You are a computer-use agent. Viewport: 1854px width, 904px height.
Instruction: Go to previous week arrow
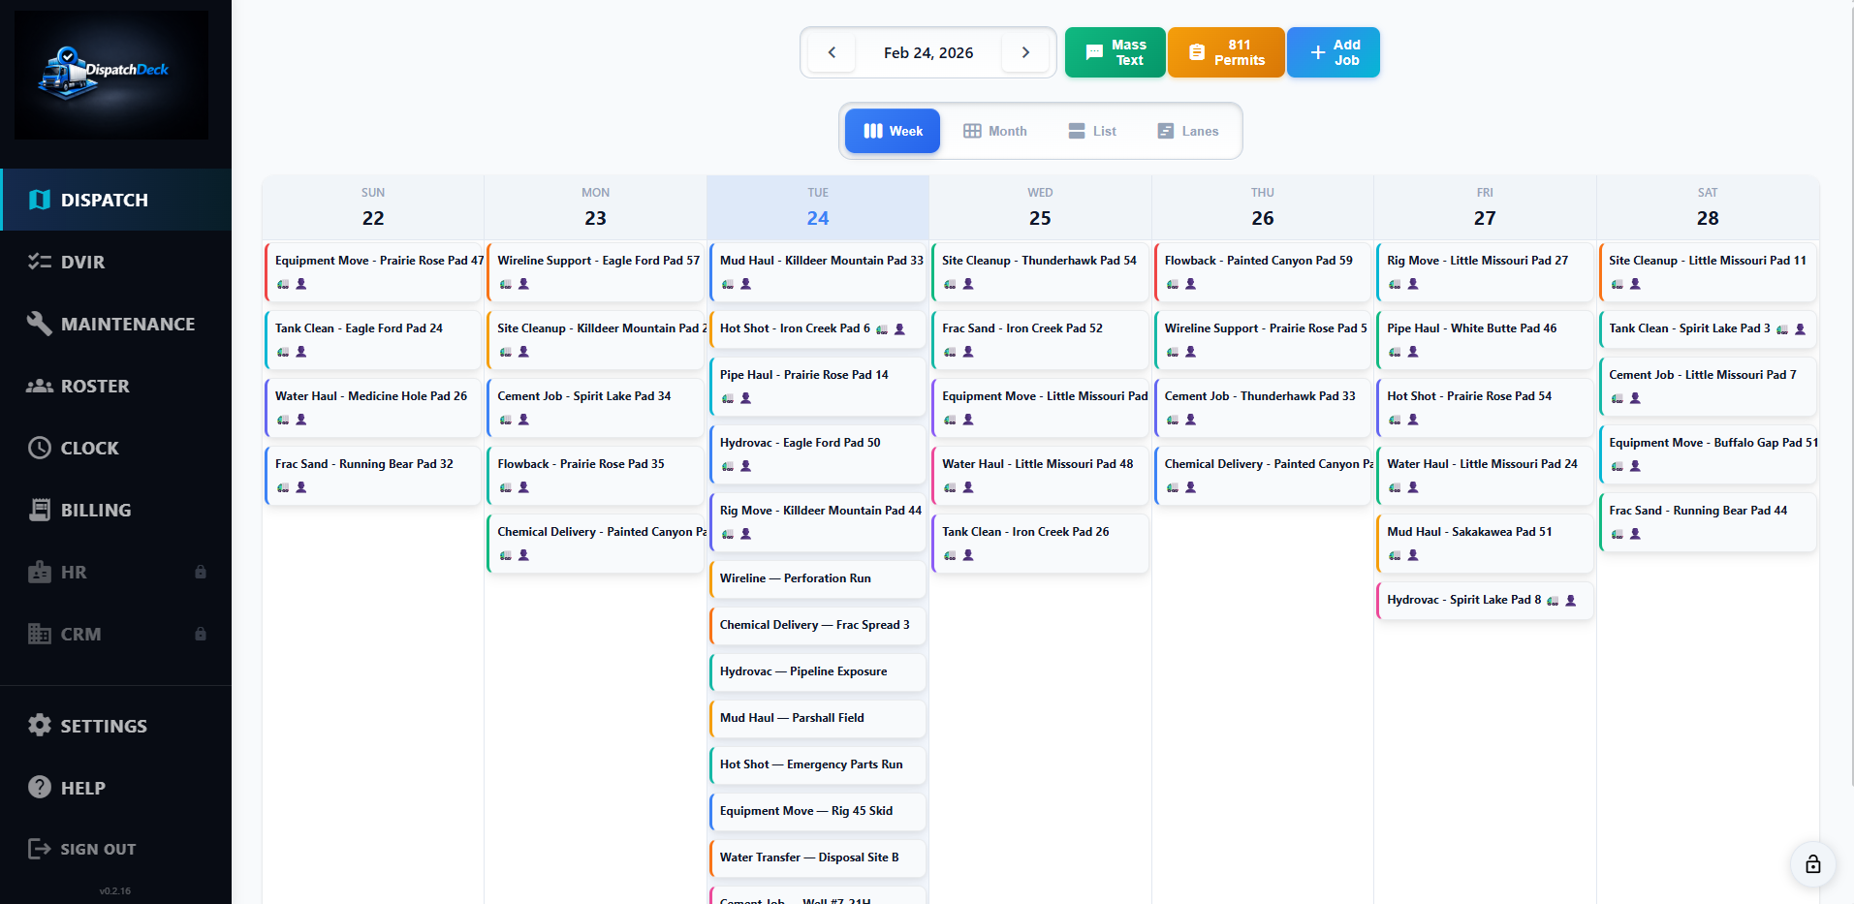(832, 52)
